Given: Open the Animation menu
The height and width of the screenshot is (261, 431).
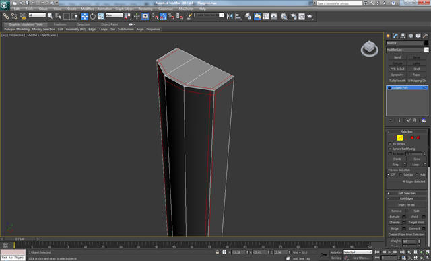Looking at the screenshot, I should coord(104,9).
